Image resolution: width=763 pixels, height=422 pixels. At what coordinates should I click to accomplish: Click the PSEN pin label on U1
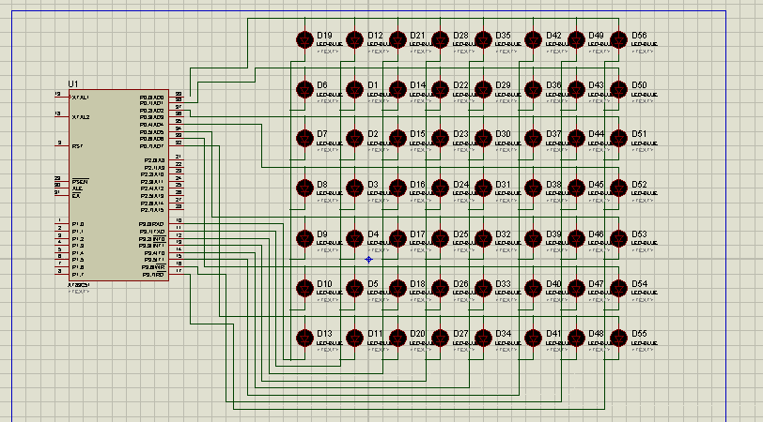point(80,182)
